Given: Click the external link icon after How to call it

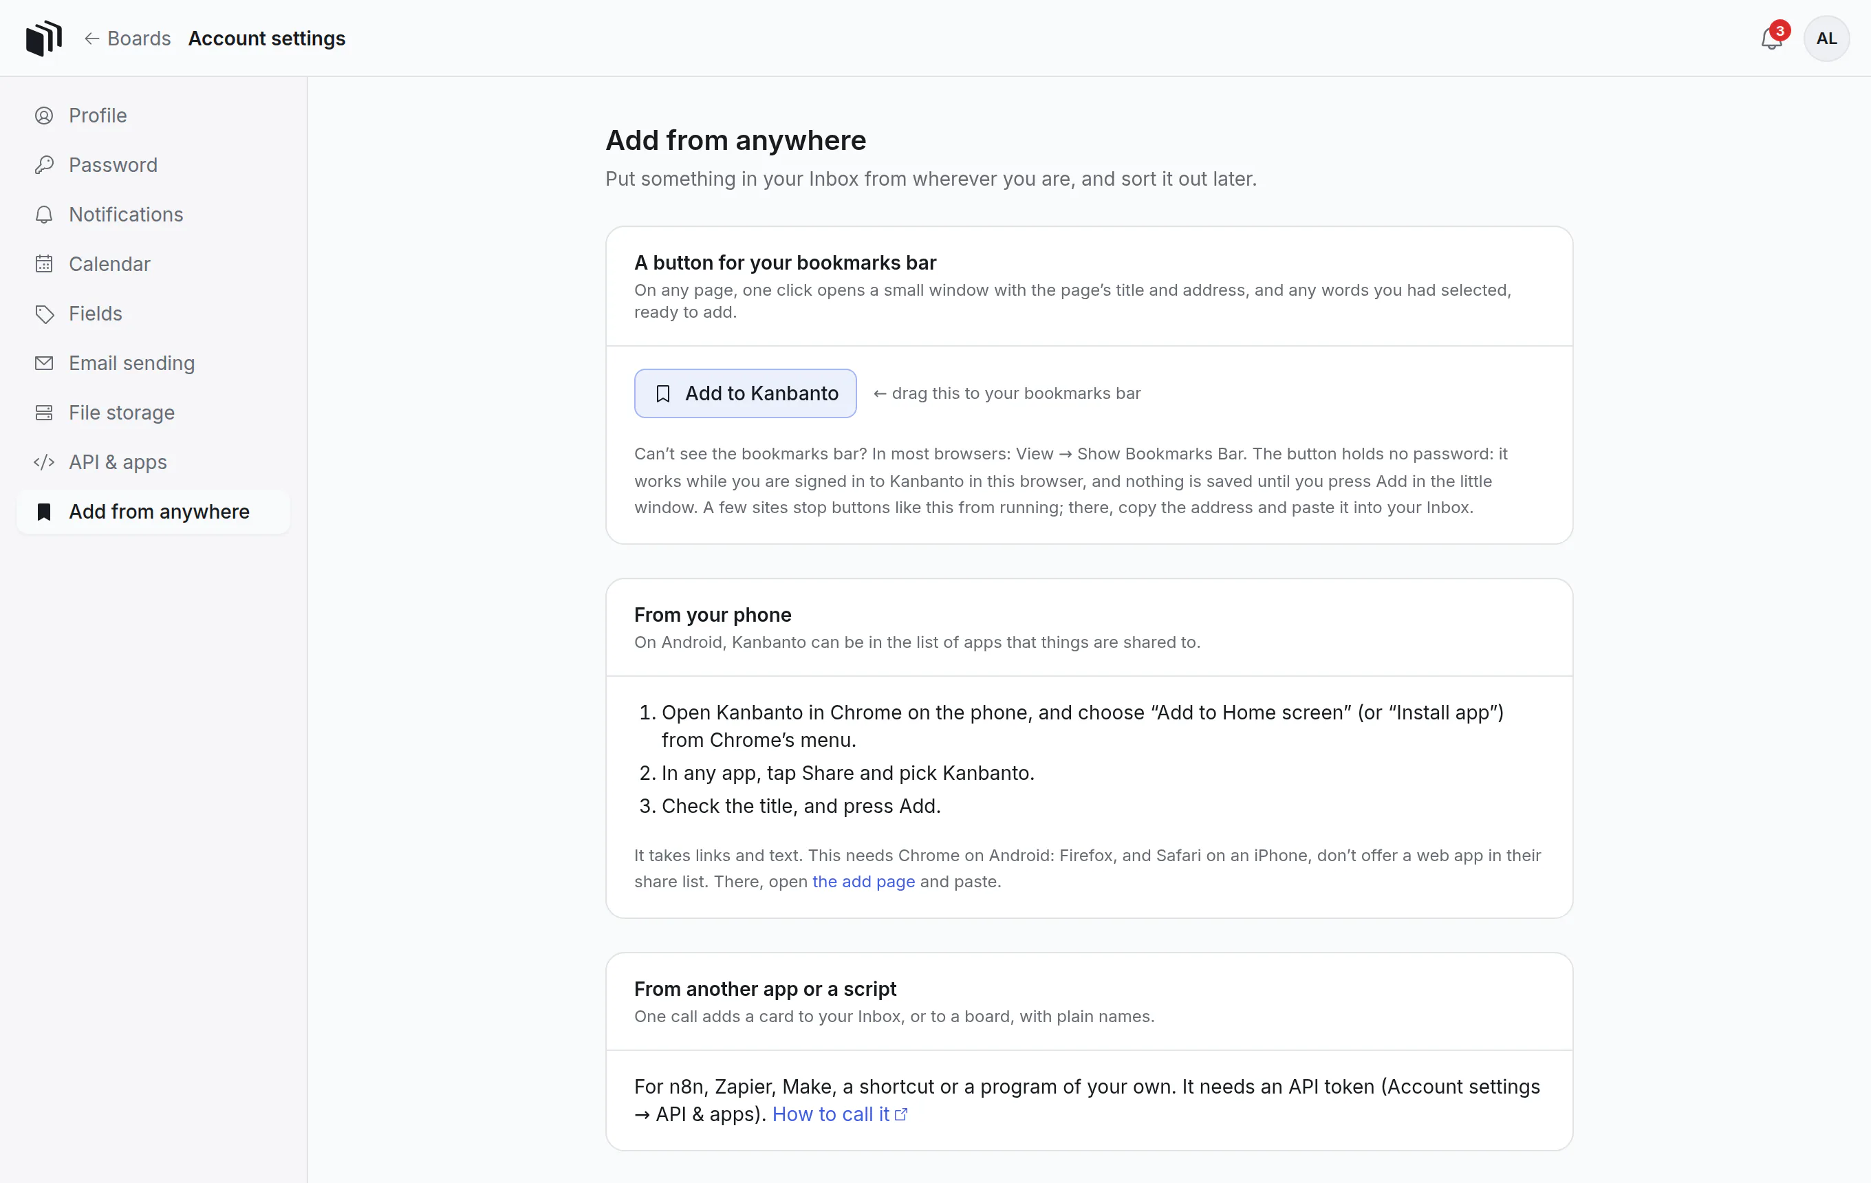Looking at the screenshot, I should coord(901,1115).
